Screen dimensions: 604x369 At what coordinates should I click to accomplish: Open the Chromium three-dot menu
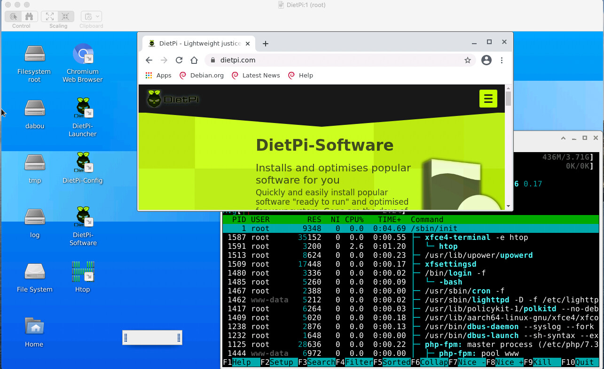click(502, 60)
